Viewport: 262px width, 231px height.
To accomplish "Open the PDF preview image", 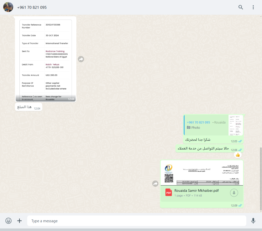I will [x=202, y=173].
